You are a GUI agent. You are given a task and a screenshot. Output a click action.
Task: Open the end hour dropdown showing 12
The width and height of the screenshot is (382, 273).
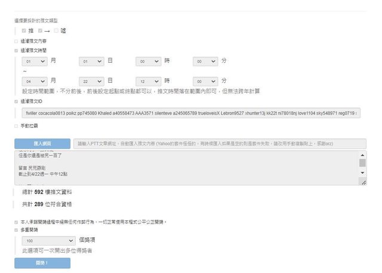148,81
